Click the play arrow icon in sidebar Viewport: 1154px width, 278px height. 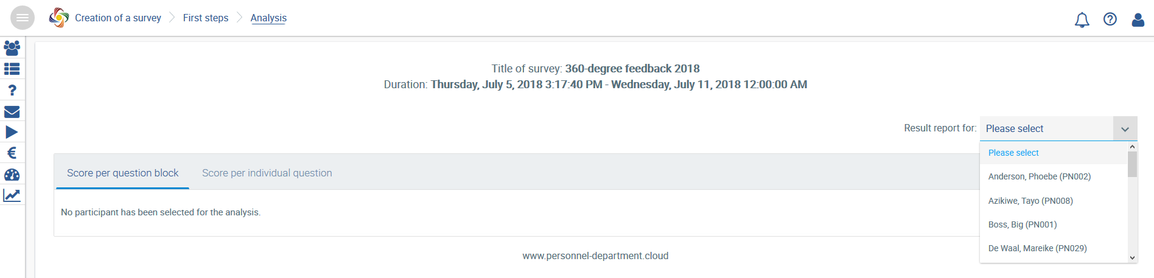coord(12,132)
